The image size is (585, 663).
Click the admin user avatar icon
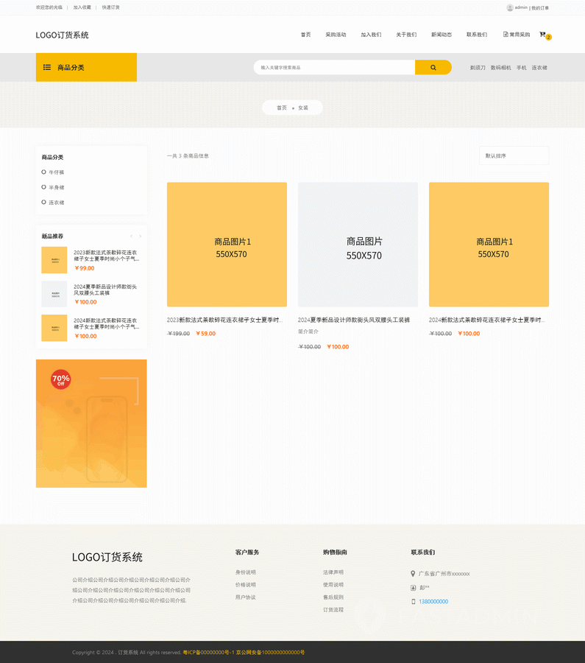pos(509,7)
